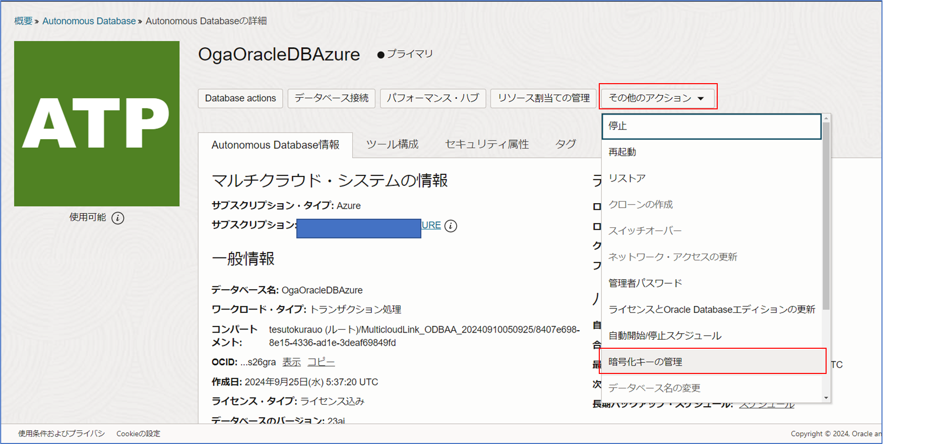Viewport: 940px width, 444px height.
Task: Click the 使用可能 status text under logo
Action: point(88,217)
